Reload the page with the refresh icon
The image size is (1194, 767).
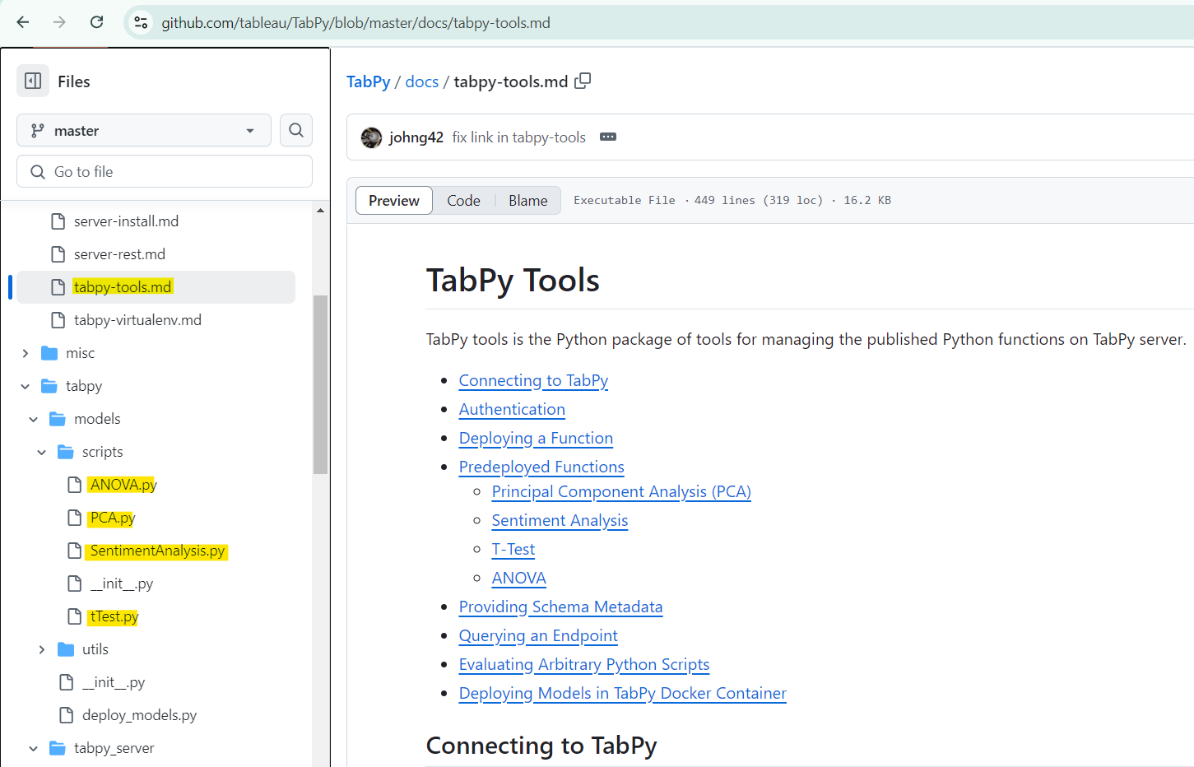[96, 22]
